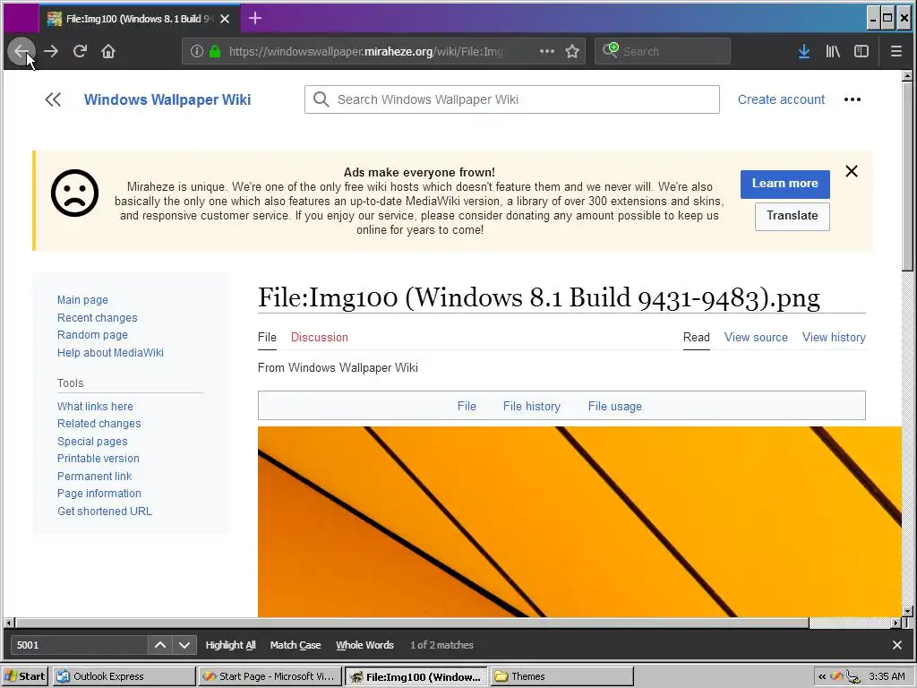This screenshot has width=917, height=688.
Task: Select the File page tab
Action: point(267,337)
